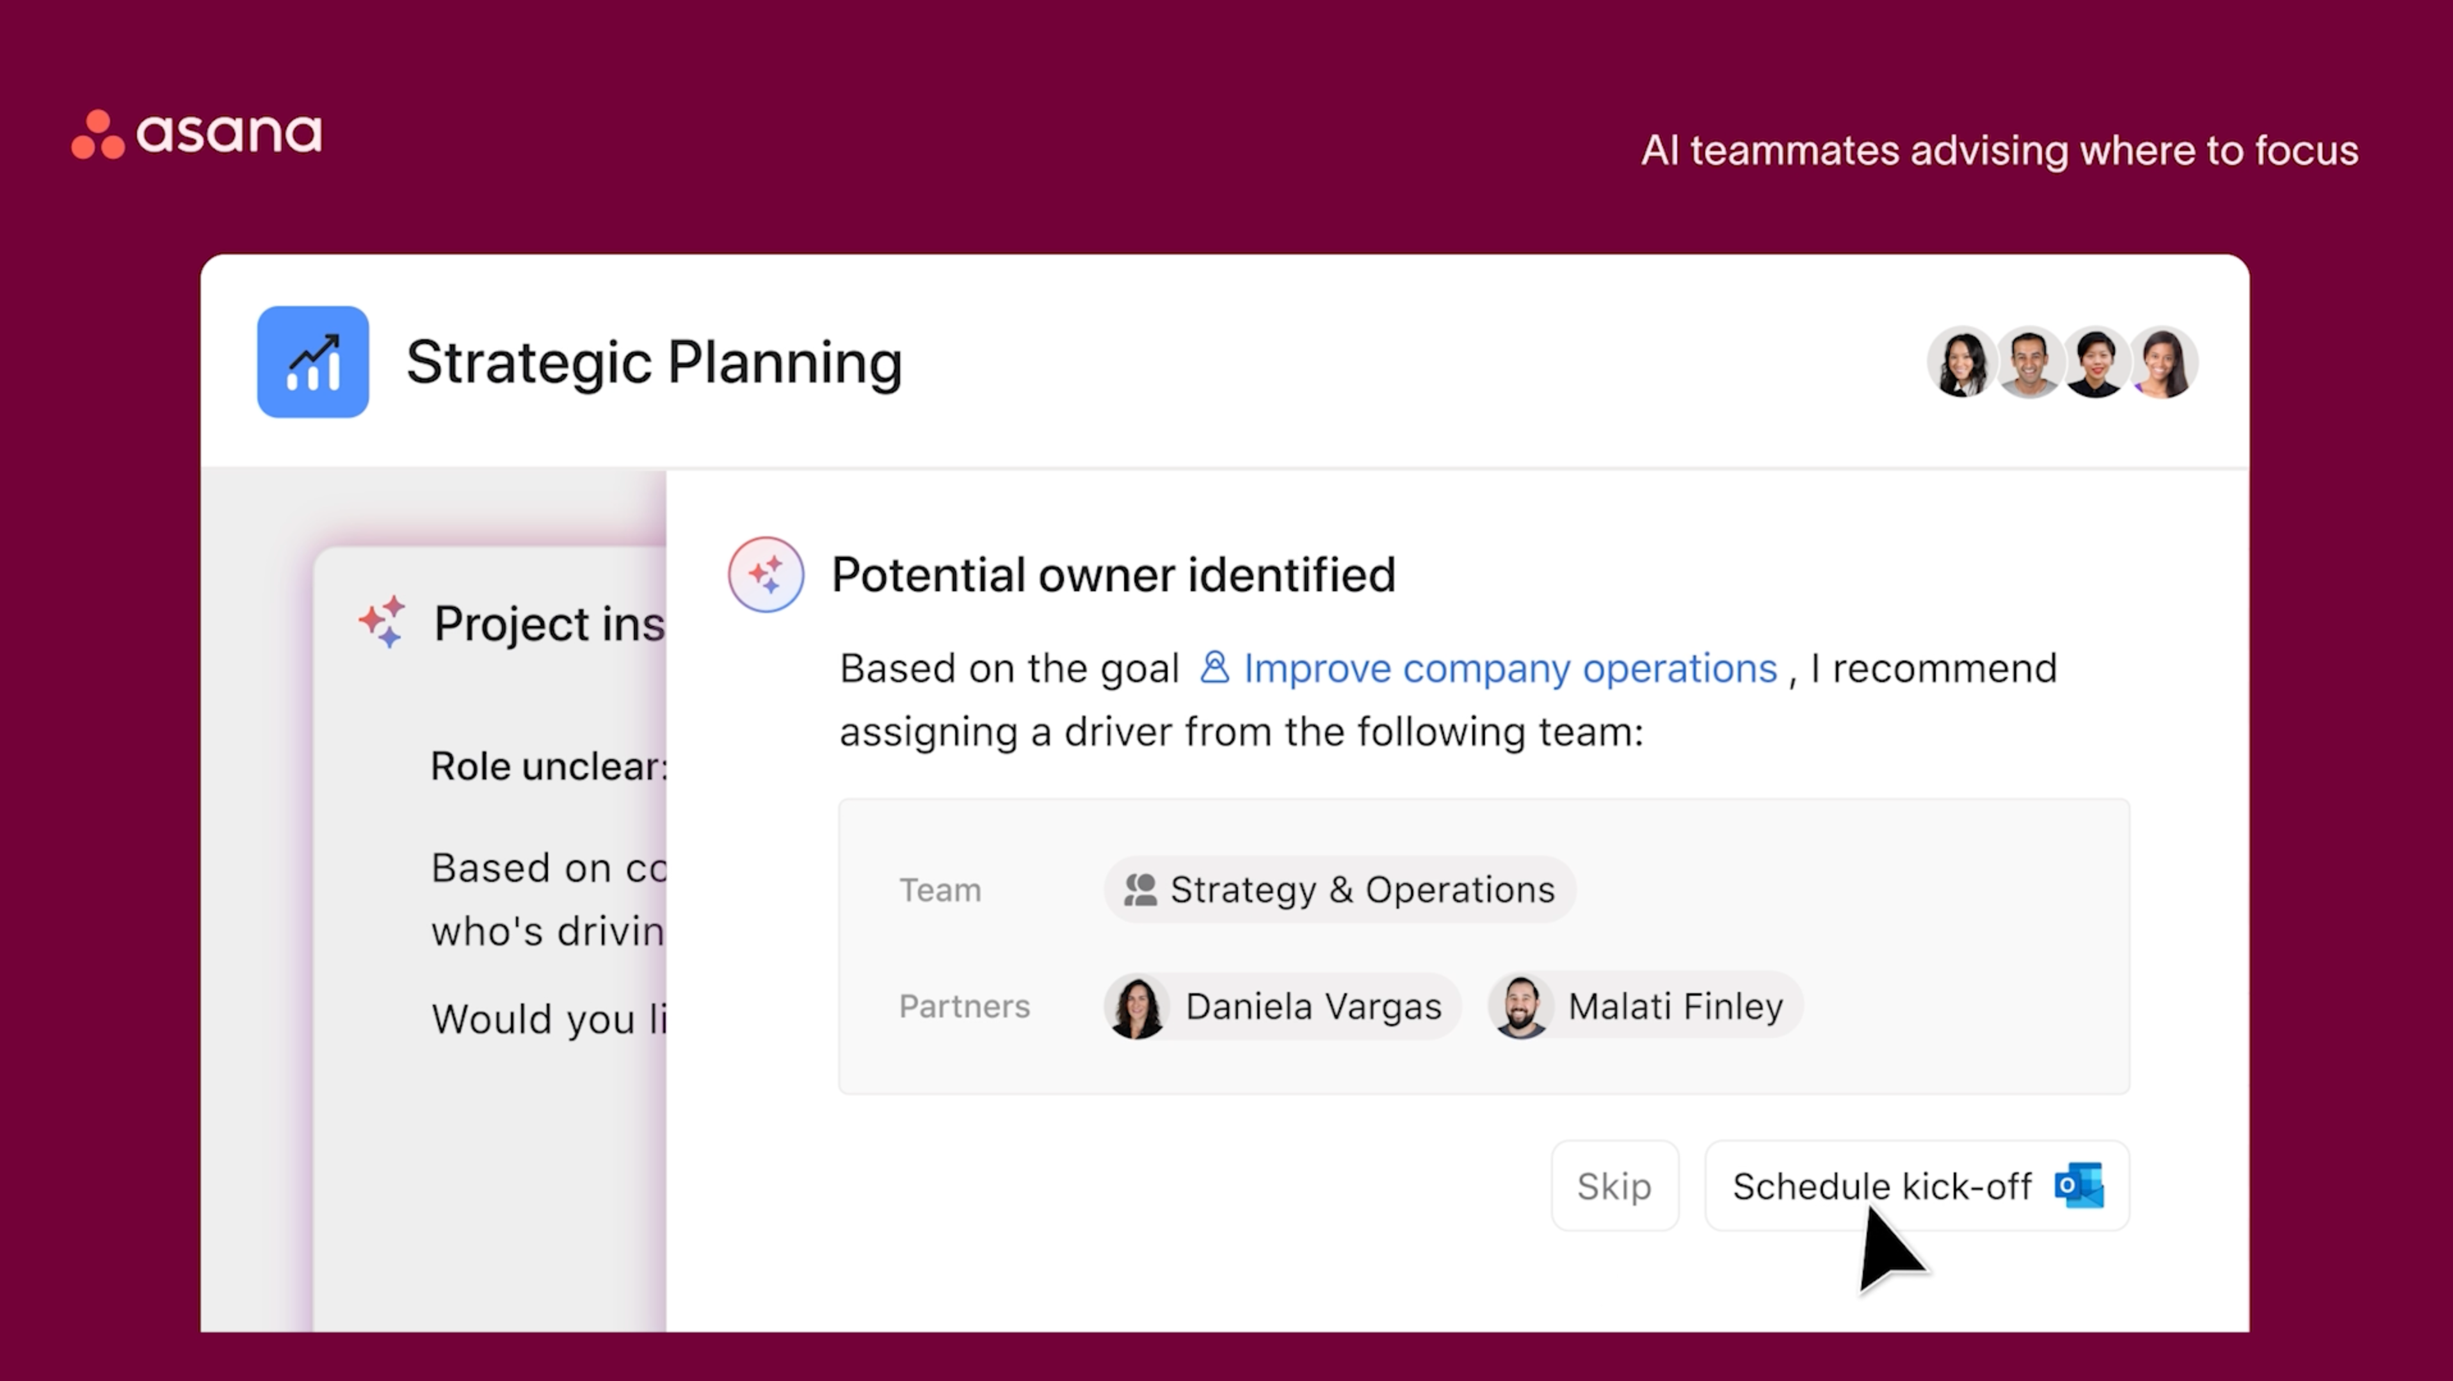Click Schedule kick-off button
This screenshot has height=1381, width=2453.
coord(1917,1186)
